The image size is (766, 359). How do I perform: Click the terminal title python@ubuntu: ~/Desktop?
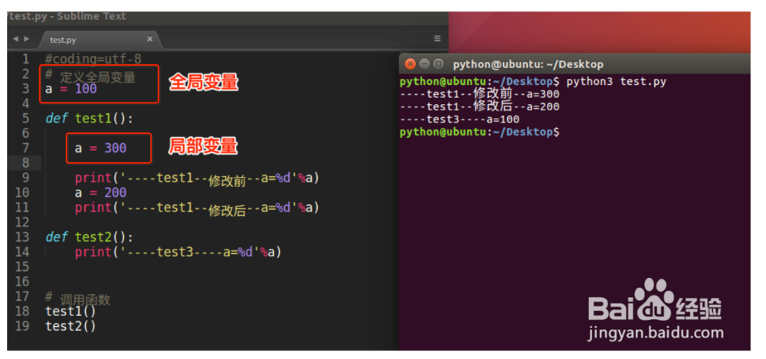(x=528, y=64)
